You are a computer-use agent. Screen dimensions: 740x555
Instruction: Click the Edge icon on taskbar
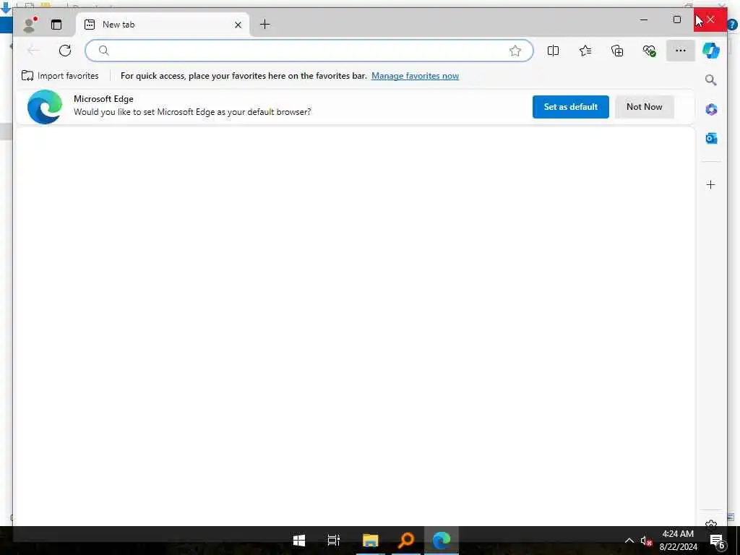tap(442, 540)
